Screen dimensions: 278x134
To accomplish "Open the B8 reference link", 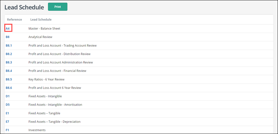I will (7, 37).
